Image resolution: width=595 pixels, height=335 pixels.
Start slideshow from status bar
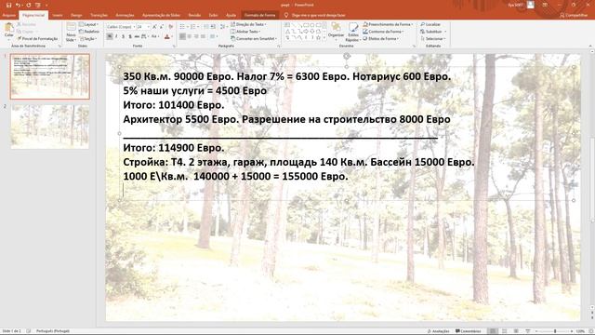[x=527, y=331]
